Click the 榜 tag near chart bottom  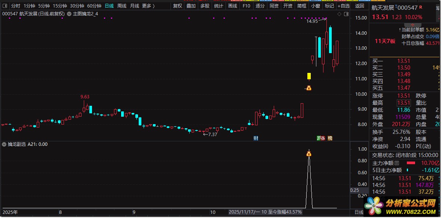[x=330, y=138]
